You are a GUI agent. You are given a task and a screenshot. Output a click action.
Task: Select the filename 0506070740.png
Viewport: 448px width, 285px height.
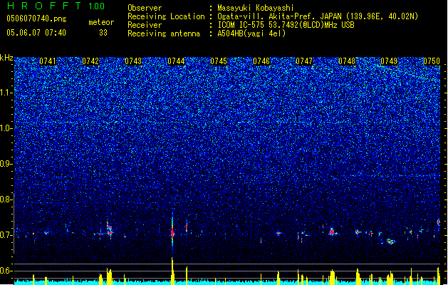tap(36, 19)
